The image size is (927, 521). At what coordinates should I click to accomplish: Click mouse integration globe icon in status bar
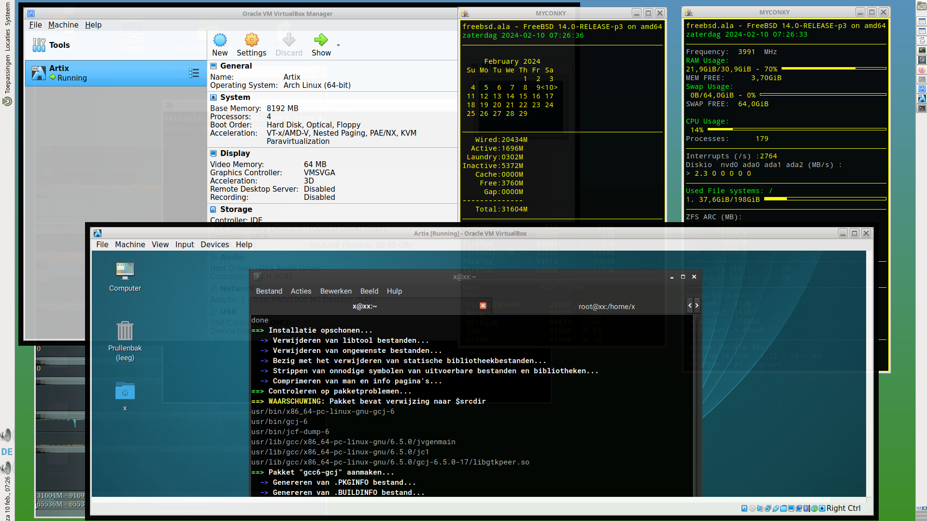click(x=814, y=508)
